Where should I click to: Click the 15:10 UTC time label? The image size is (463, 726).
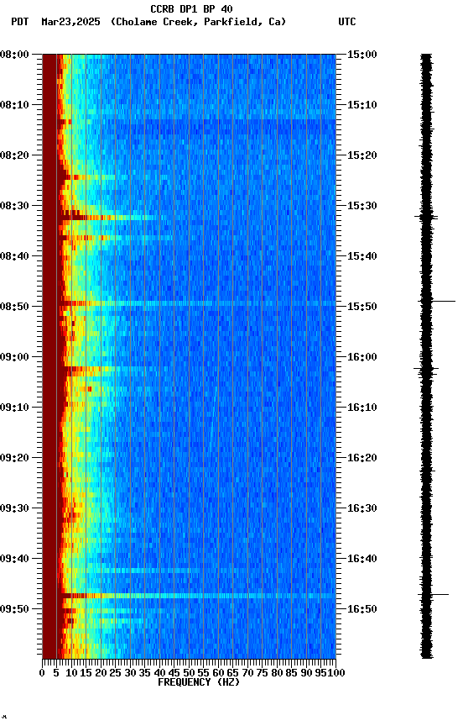pyautogui.click(x=362, y=105)
